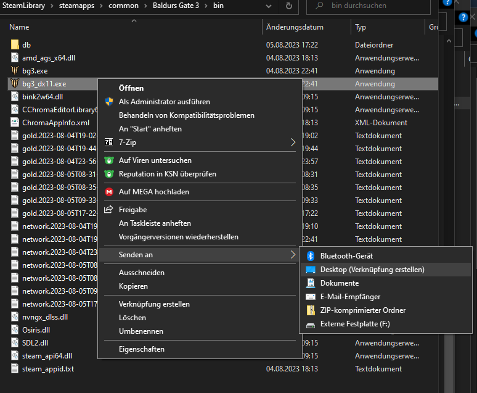Screen dimensions: 477x393
Task: Sort by the Änderungsdatum column header
Action: click(x=295, y=27)
